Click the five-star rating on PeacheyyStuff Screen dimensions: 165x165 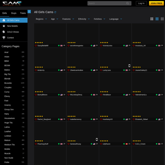39,141
